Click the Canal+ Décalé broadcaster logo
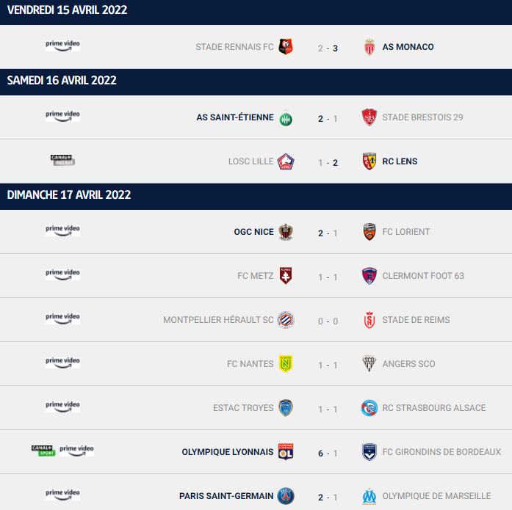This screenshot has width=512, height=510. tap(62, 160)
